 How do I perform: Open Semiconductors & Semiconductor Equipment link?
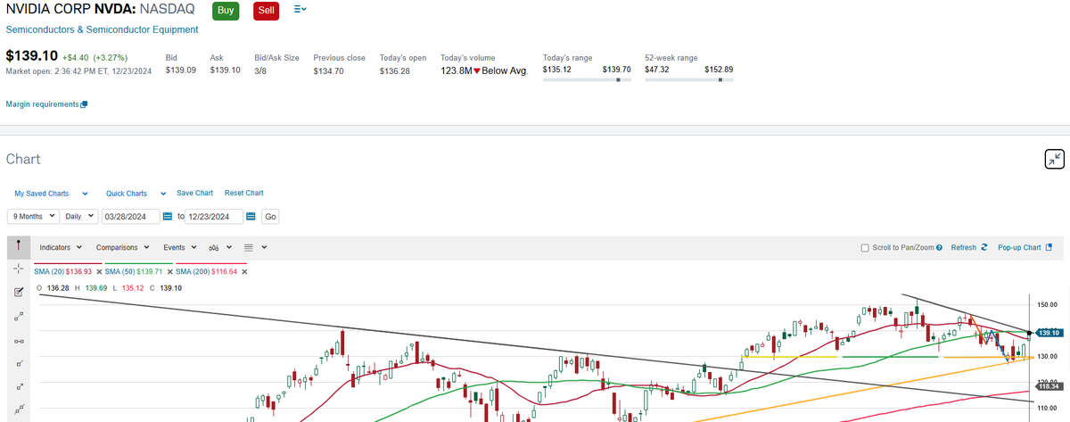102,29
